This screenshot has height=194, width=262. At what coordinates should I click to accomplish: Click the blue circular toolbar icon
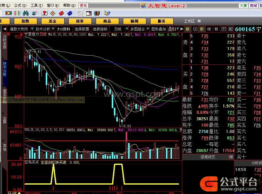70,13
